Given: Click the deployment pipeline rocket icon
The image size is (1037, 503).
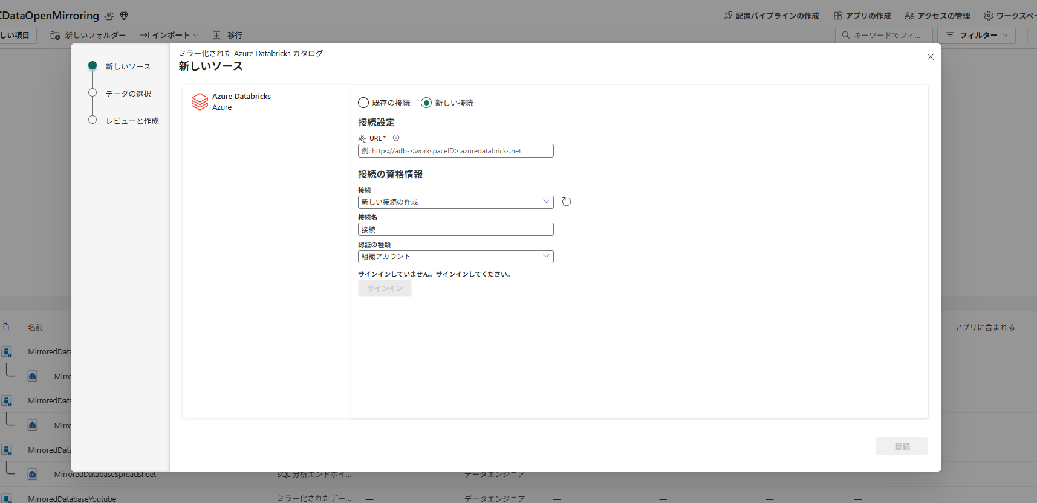Looking at the screenshot, I should coord(728,16).
